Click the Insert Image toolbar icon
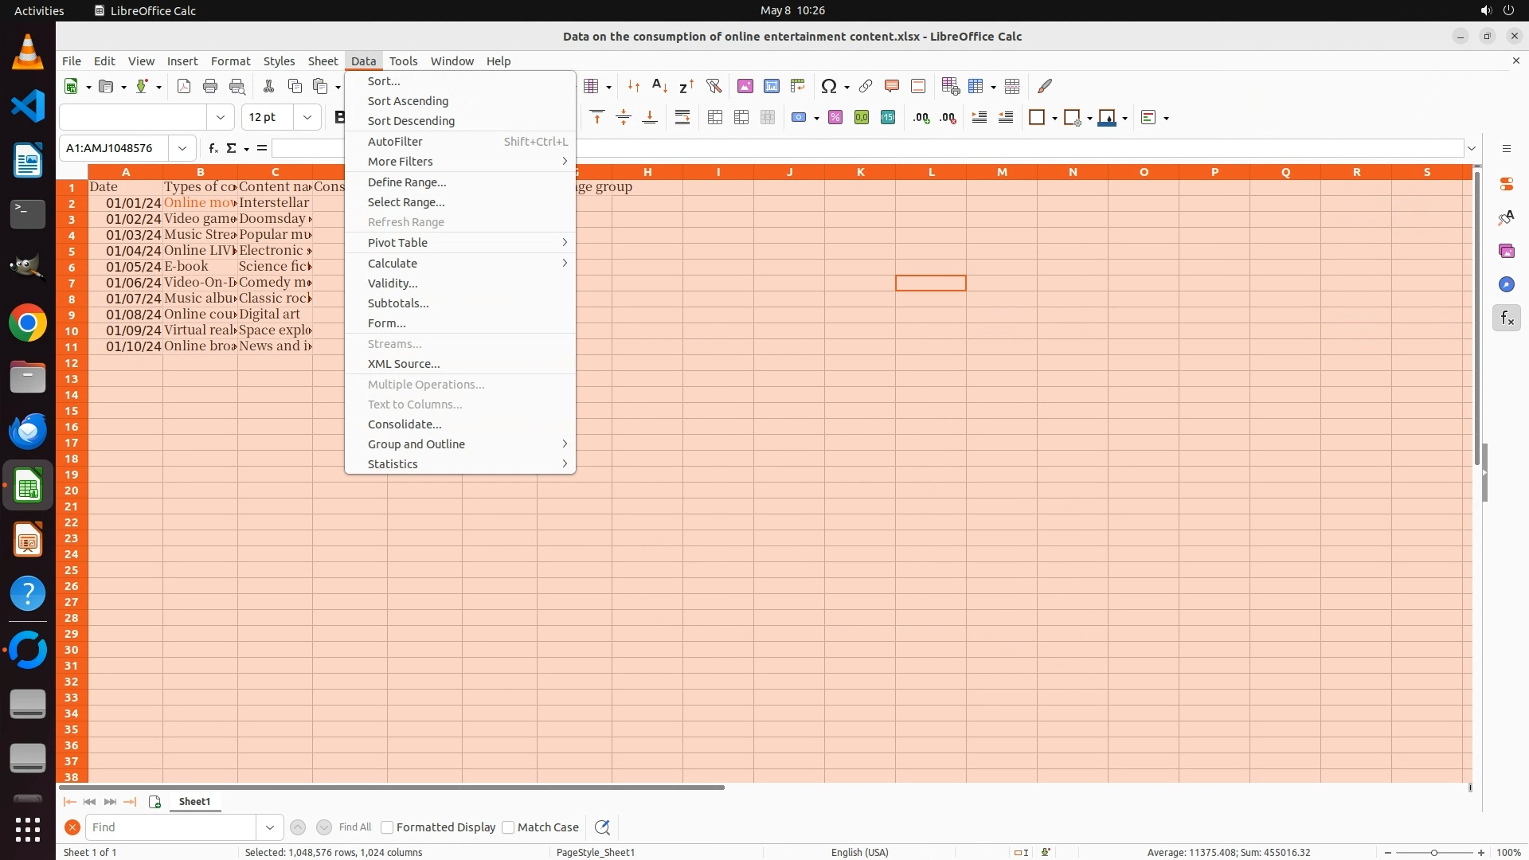This screenshot has width=1529, height=860. point(745,86)
